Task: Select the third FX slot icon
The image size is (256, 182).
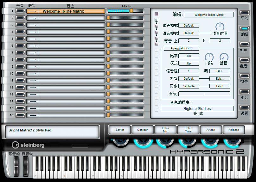Action: coord(156,38)
